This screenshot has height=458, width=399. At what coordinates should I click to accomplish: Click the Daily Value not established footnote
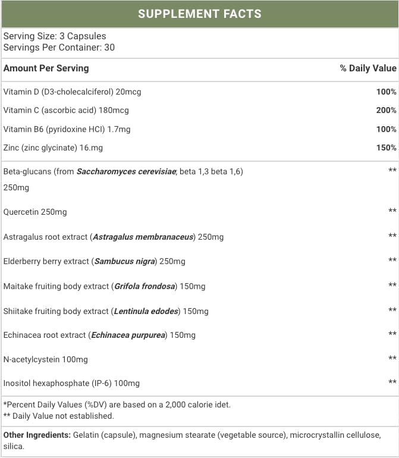(59, 416)
